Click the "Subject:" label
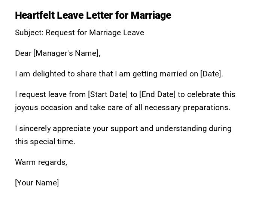The height and width of the screenshot is (206, 262). pyautogui.click(x=28, y=33)
